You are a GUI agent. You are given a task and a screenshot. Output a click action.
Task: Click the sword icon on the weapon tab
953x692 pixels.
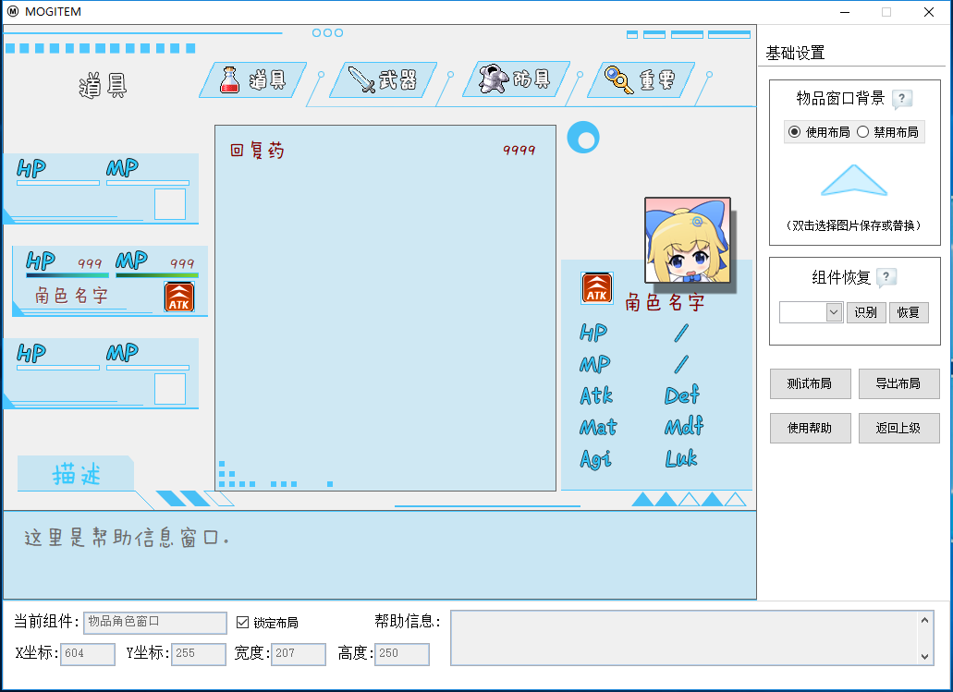point(361,79)
